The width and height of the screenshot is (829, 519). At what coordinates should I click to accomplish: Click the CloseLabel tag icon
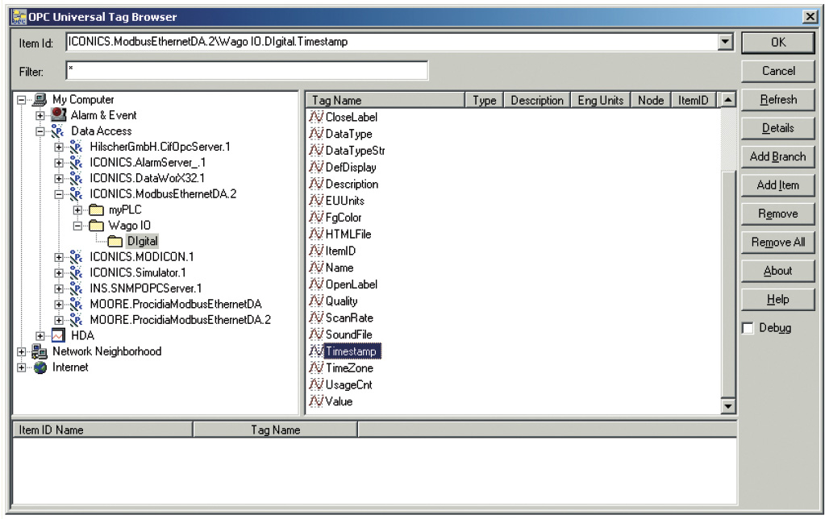316,117
